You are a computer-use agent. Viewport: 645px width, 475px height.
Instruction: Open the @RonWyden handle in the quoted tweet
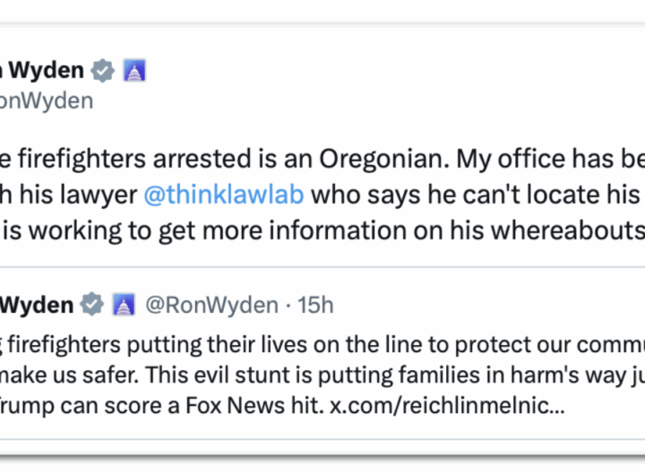[211, 306]
